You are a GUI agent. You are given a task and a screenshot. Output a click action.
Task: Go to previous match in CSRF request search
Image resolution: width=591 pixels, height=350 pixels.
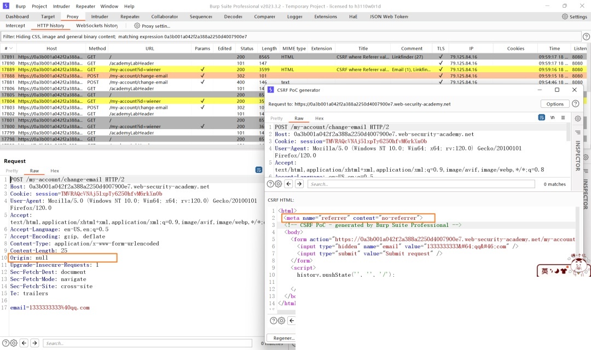click(x=289, y=184)
